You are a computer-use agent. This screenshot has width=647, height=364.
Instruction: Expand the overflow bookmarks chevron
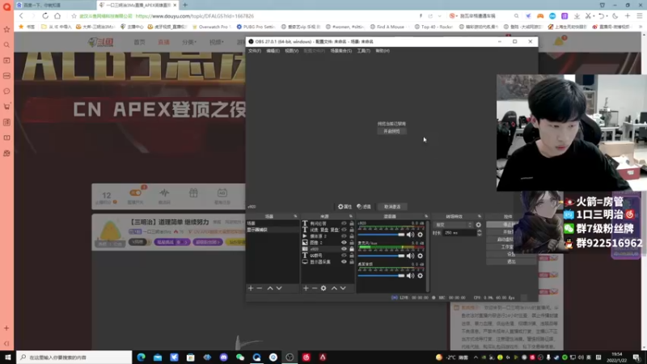tap(641, 27)
